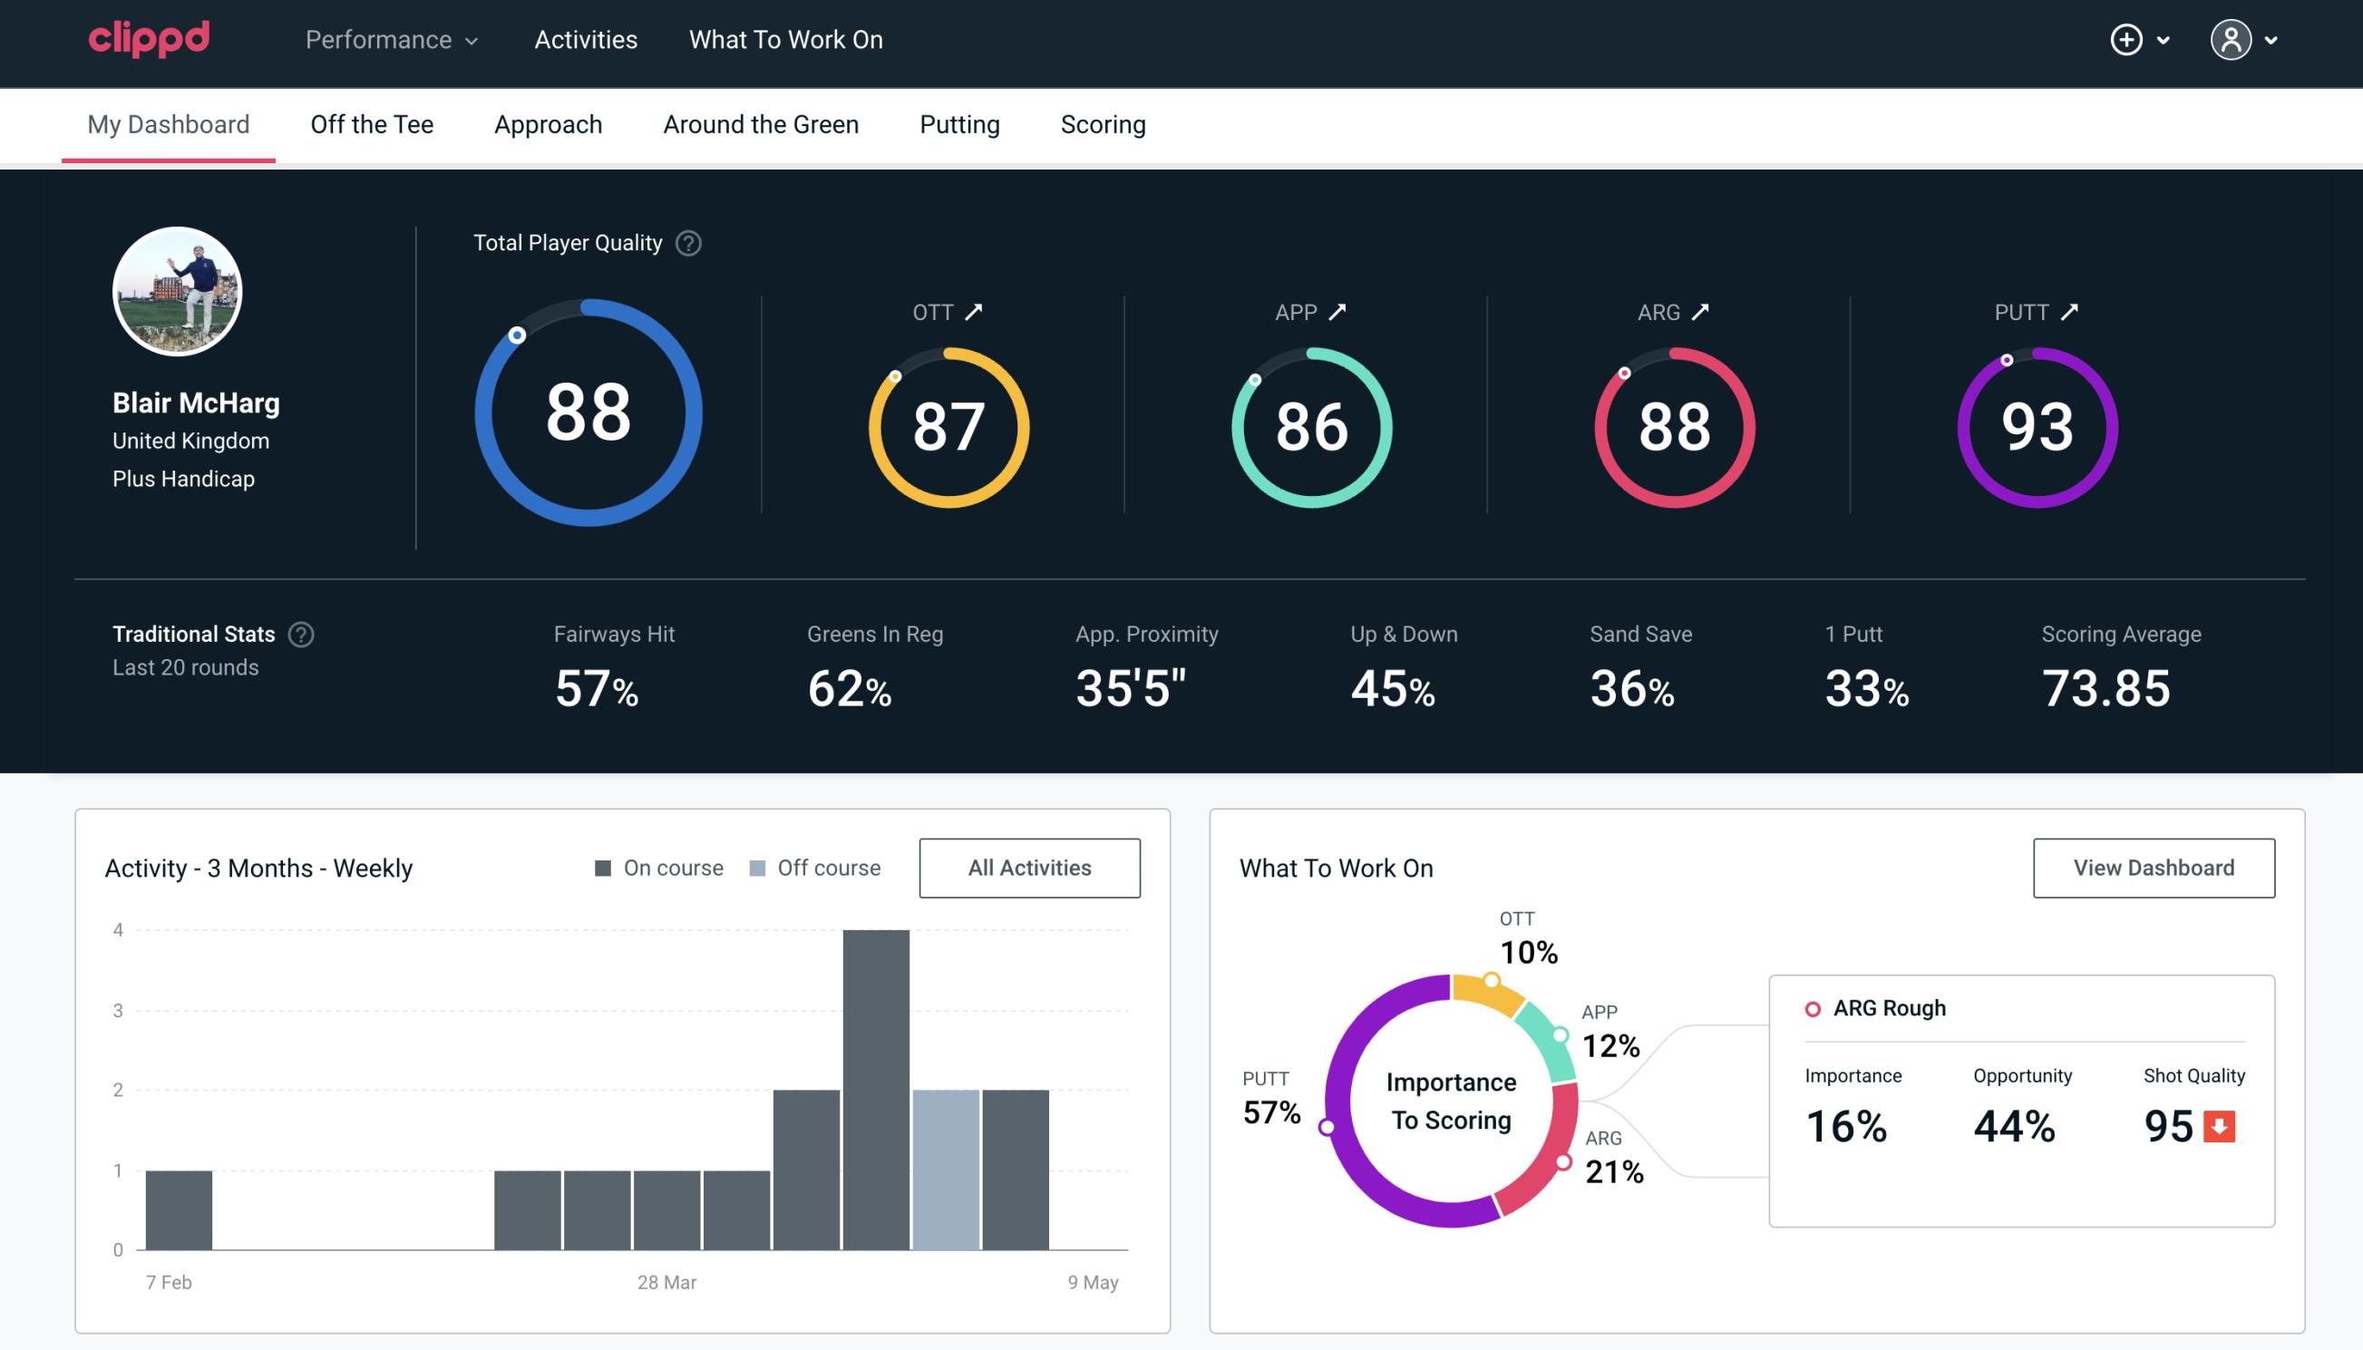
Task: Click the Total Player Quality help icon
Action: 686,243
